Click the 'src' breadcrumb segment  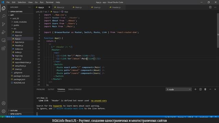[x=46, y=12]
